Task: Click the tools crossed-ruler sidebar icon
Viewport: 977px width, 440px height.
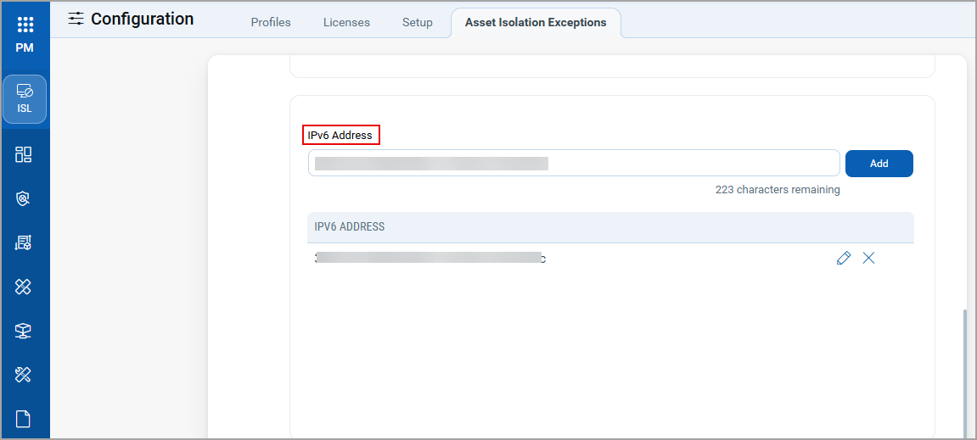Action: pyautogui.click(x=24, y=374)
